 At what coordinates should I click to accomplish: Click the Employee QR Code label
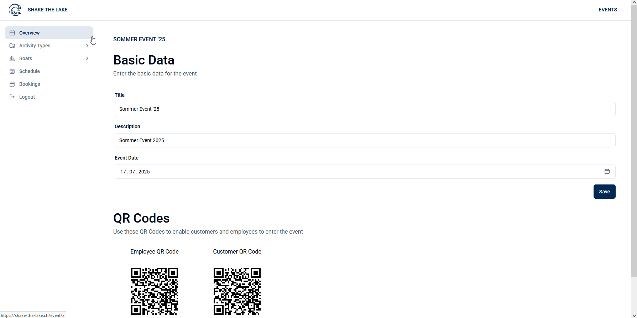pyautogui.click(x=155, y=251)
